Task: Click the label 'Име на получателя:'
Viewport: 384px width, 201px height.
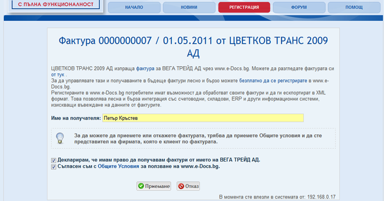Action: [x=76, y=118]
